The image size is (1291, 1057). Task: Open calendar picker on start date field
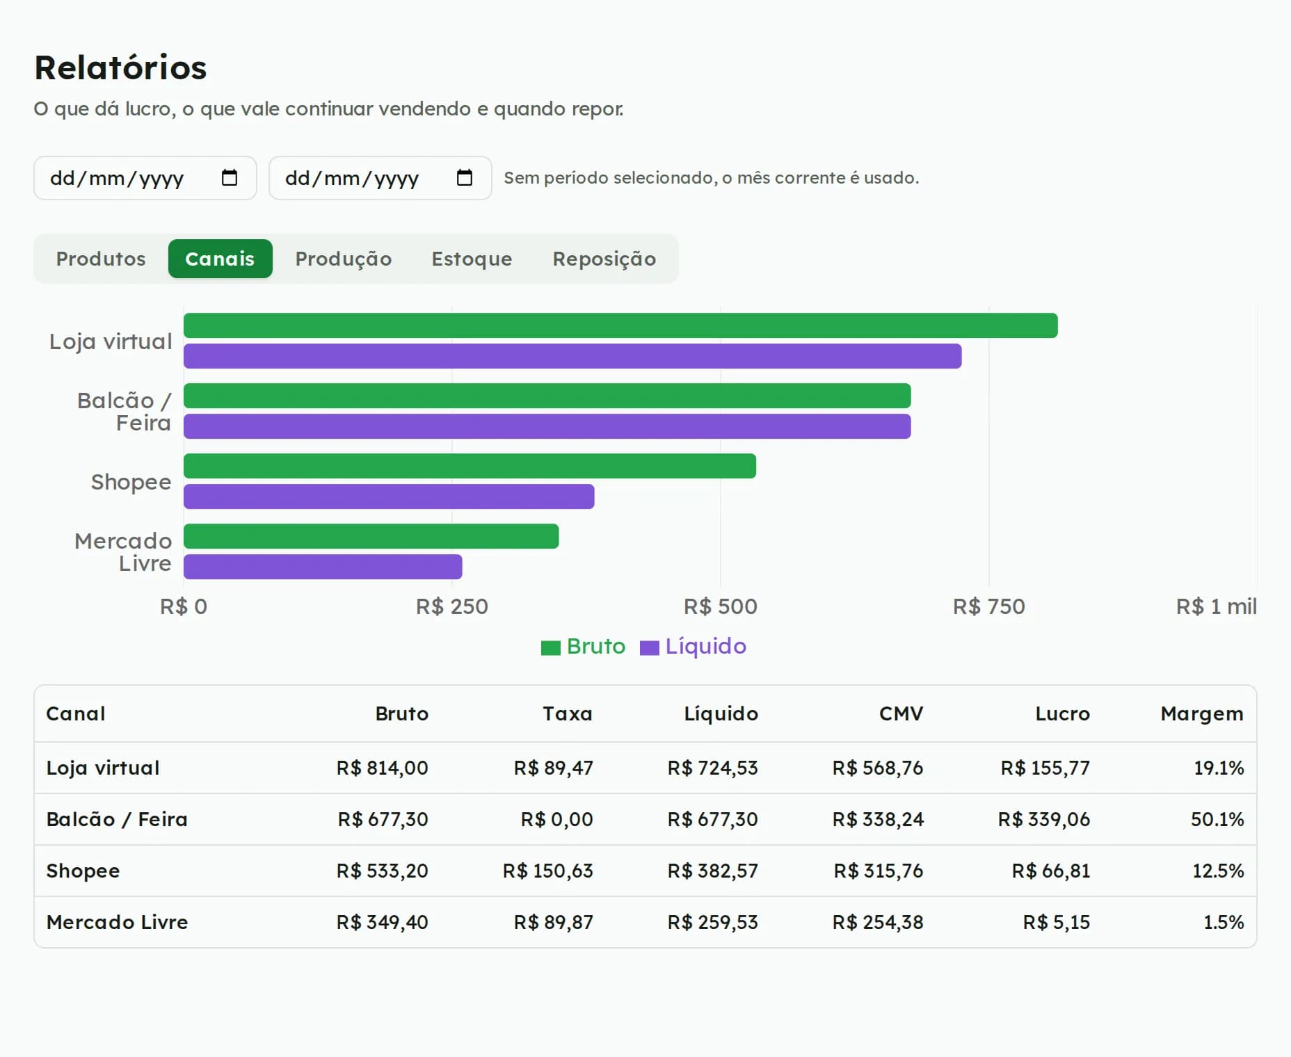[229, 178]
